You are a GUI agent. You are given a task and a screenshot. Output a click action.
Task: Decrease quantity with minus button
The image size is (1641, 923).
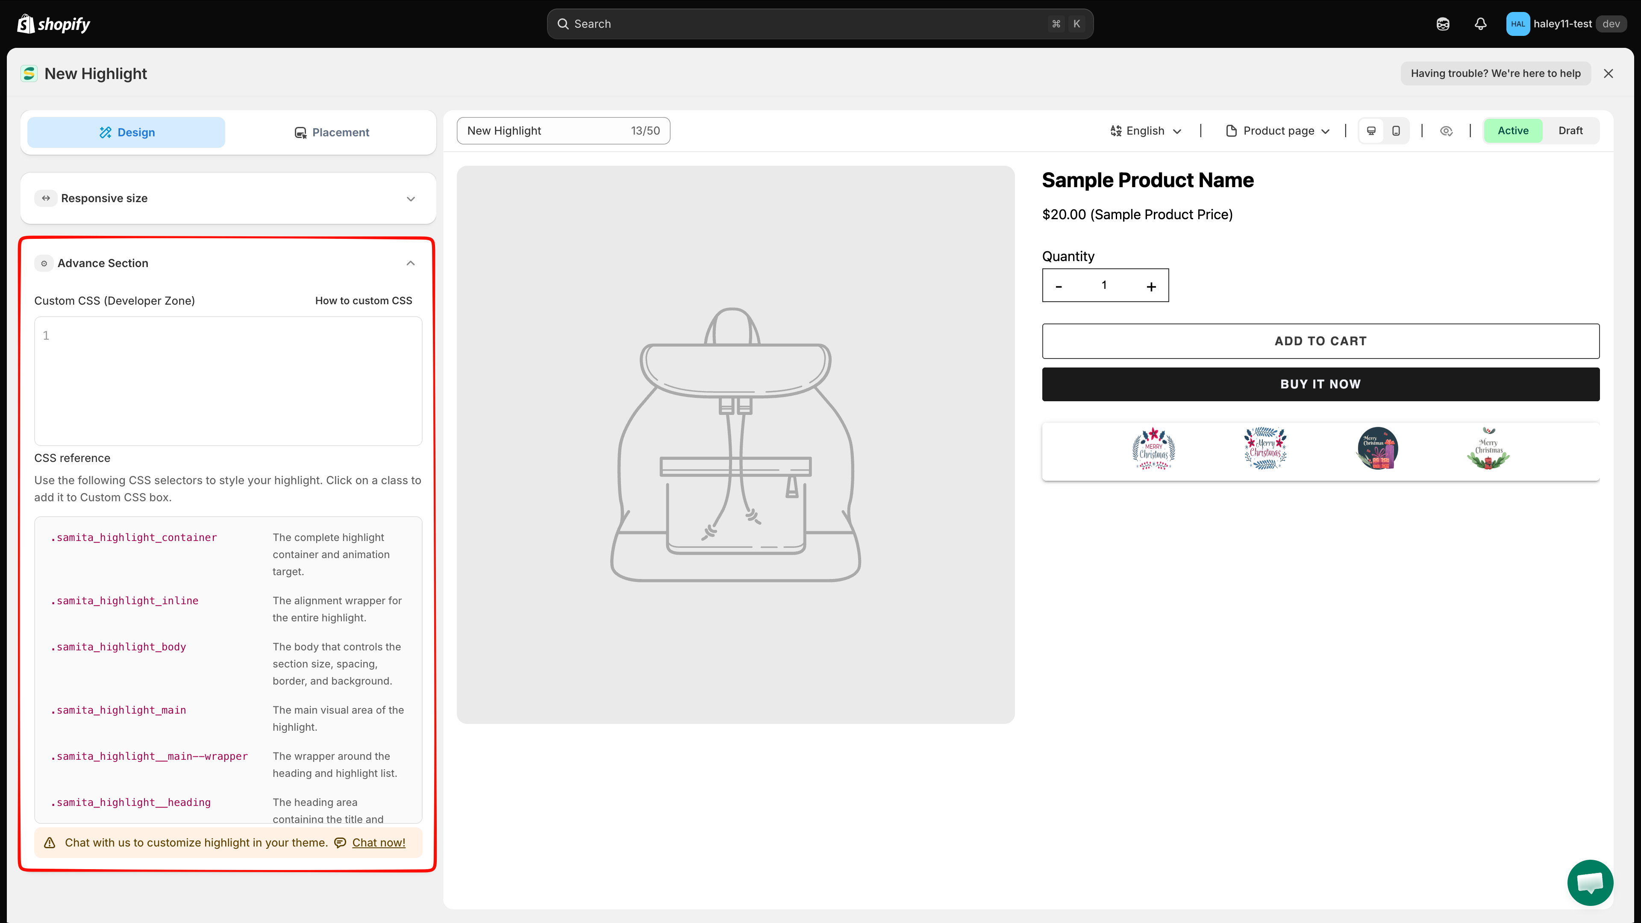click(x=1059, y=286)
